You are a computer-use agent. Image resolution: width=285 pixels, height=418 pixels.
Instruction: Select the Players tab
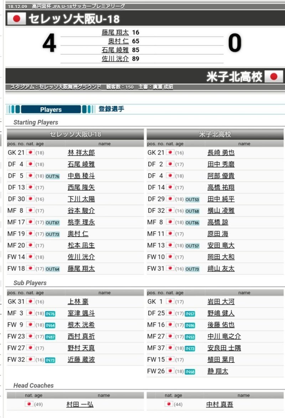(x=51, y=109)
